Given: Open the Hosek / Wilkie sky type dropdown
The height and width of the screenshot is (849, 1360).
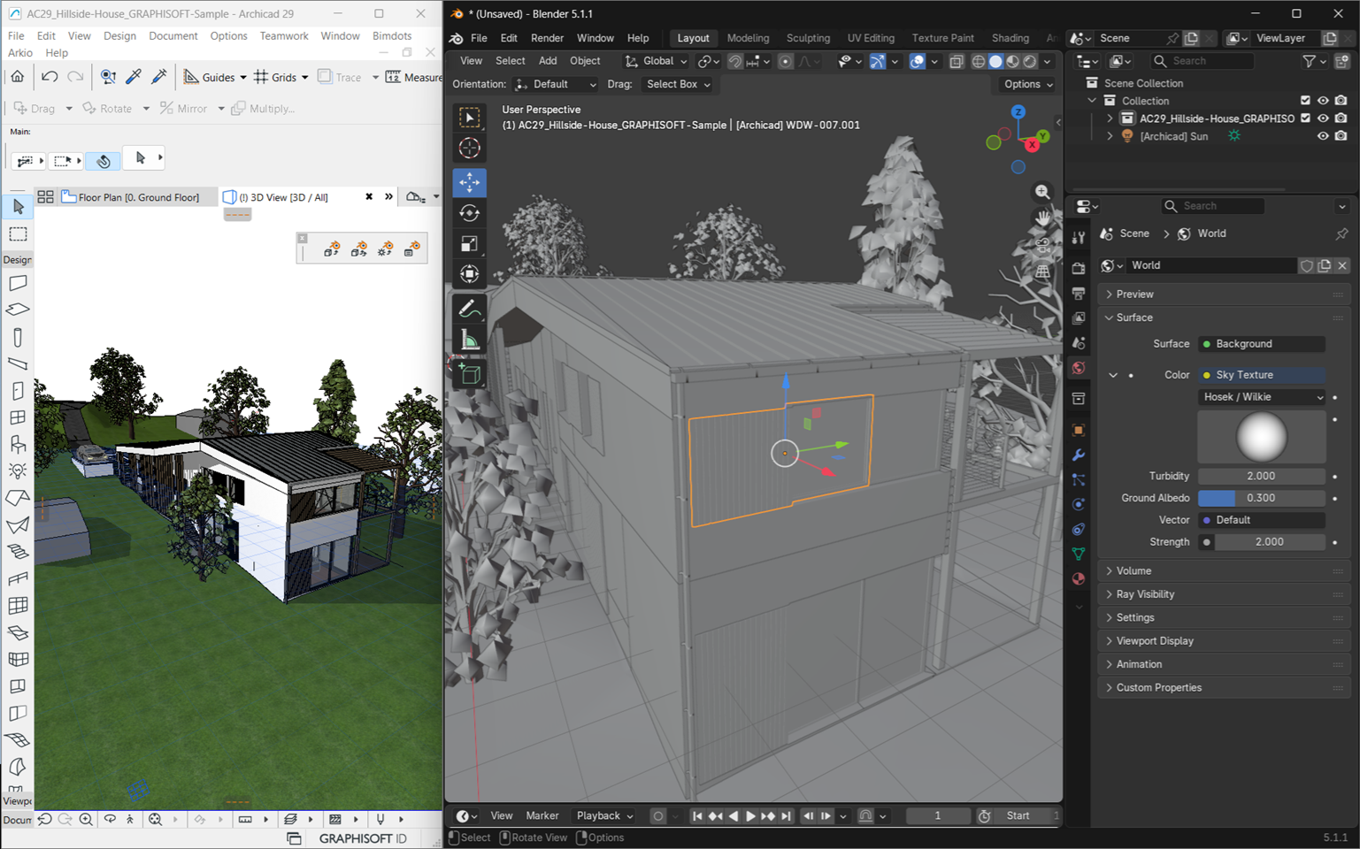Looking at the screenshot, I should [x=1262, y=397].
